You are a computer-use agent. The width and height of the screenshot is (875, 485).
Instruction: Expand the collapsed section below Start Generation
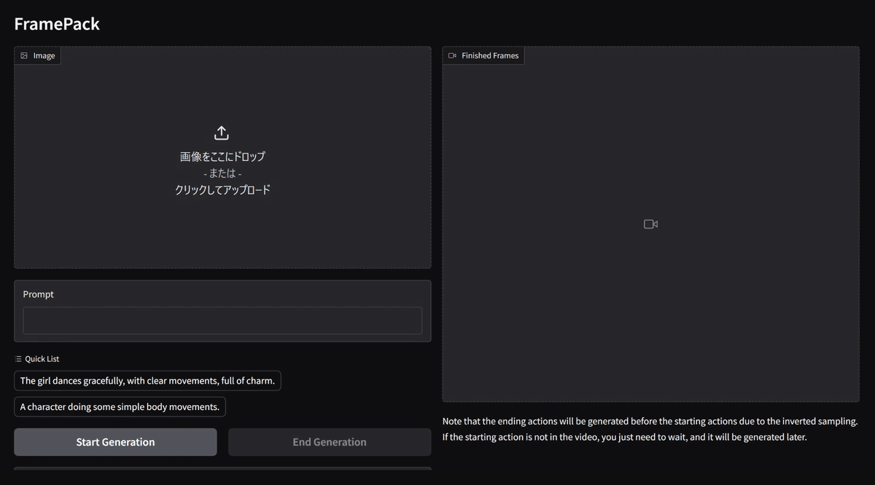pos(222,473)
